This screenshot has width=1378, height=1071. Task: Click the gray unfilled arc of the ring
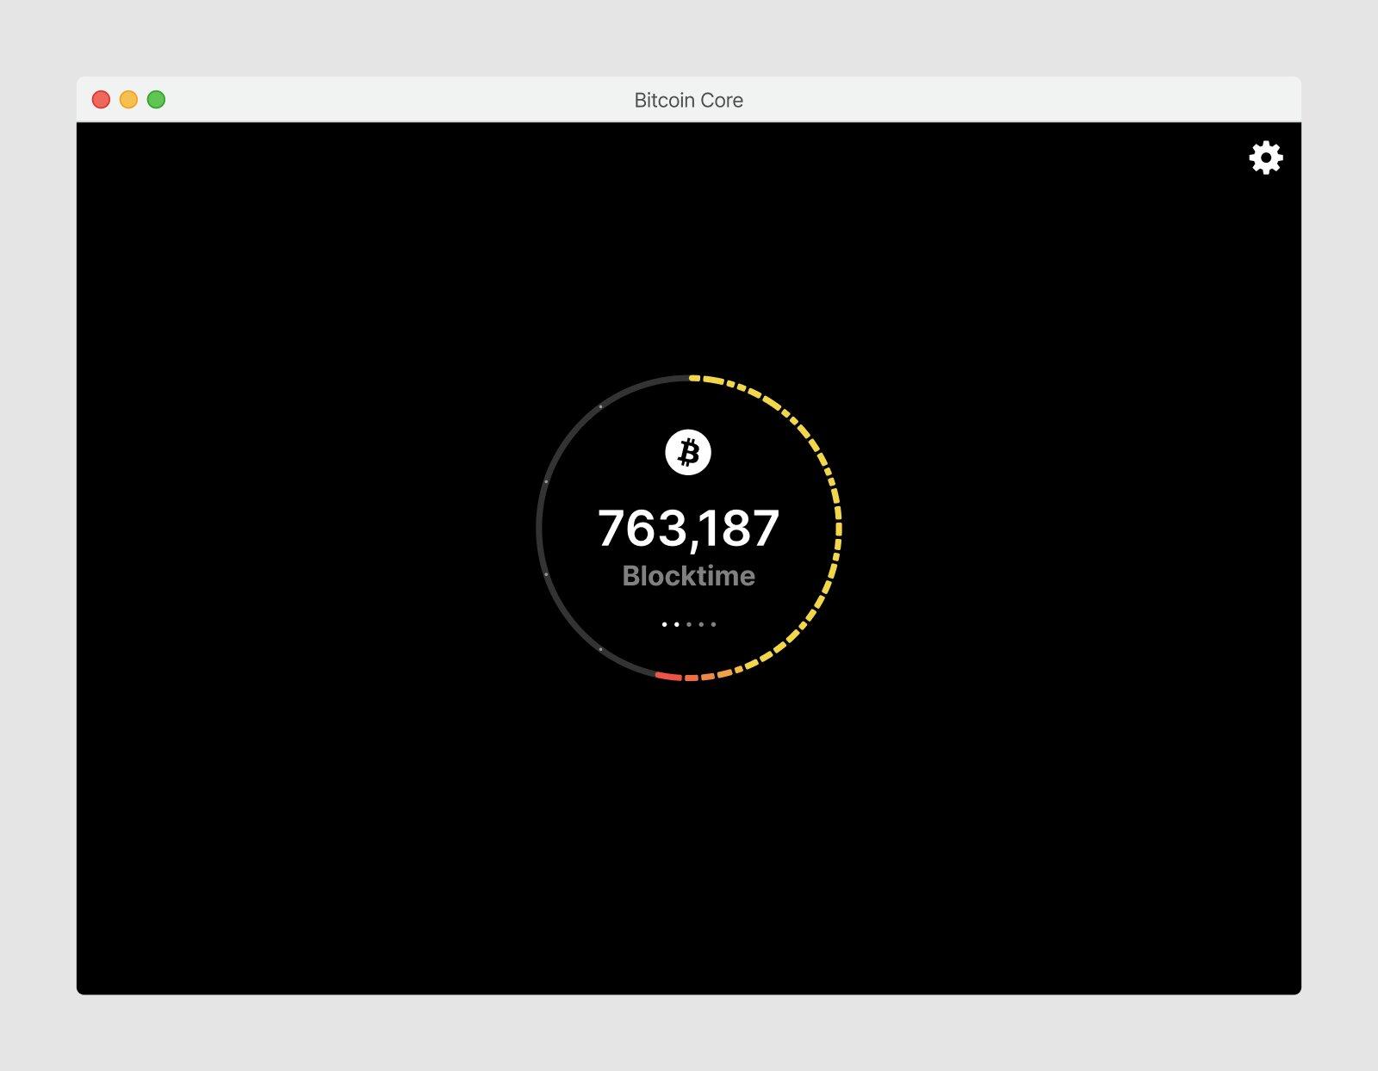(539, 527)
